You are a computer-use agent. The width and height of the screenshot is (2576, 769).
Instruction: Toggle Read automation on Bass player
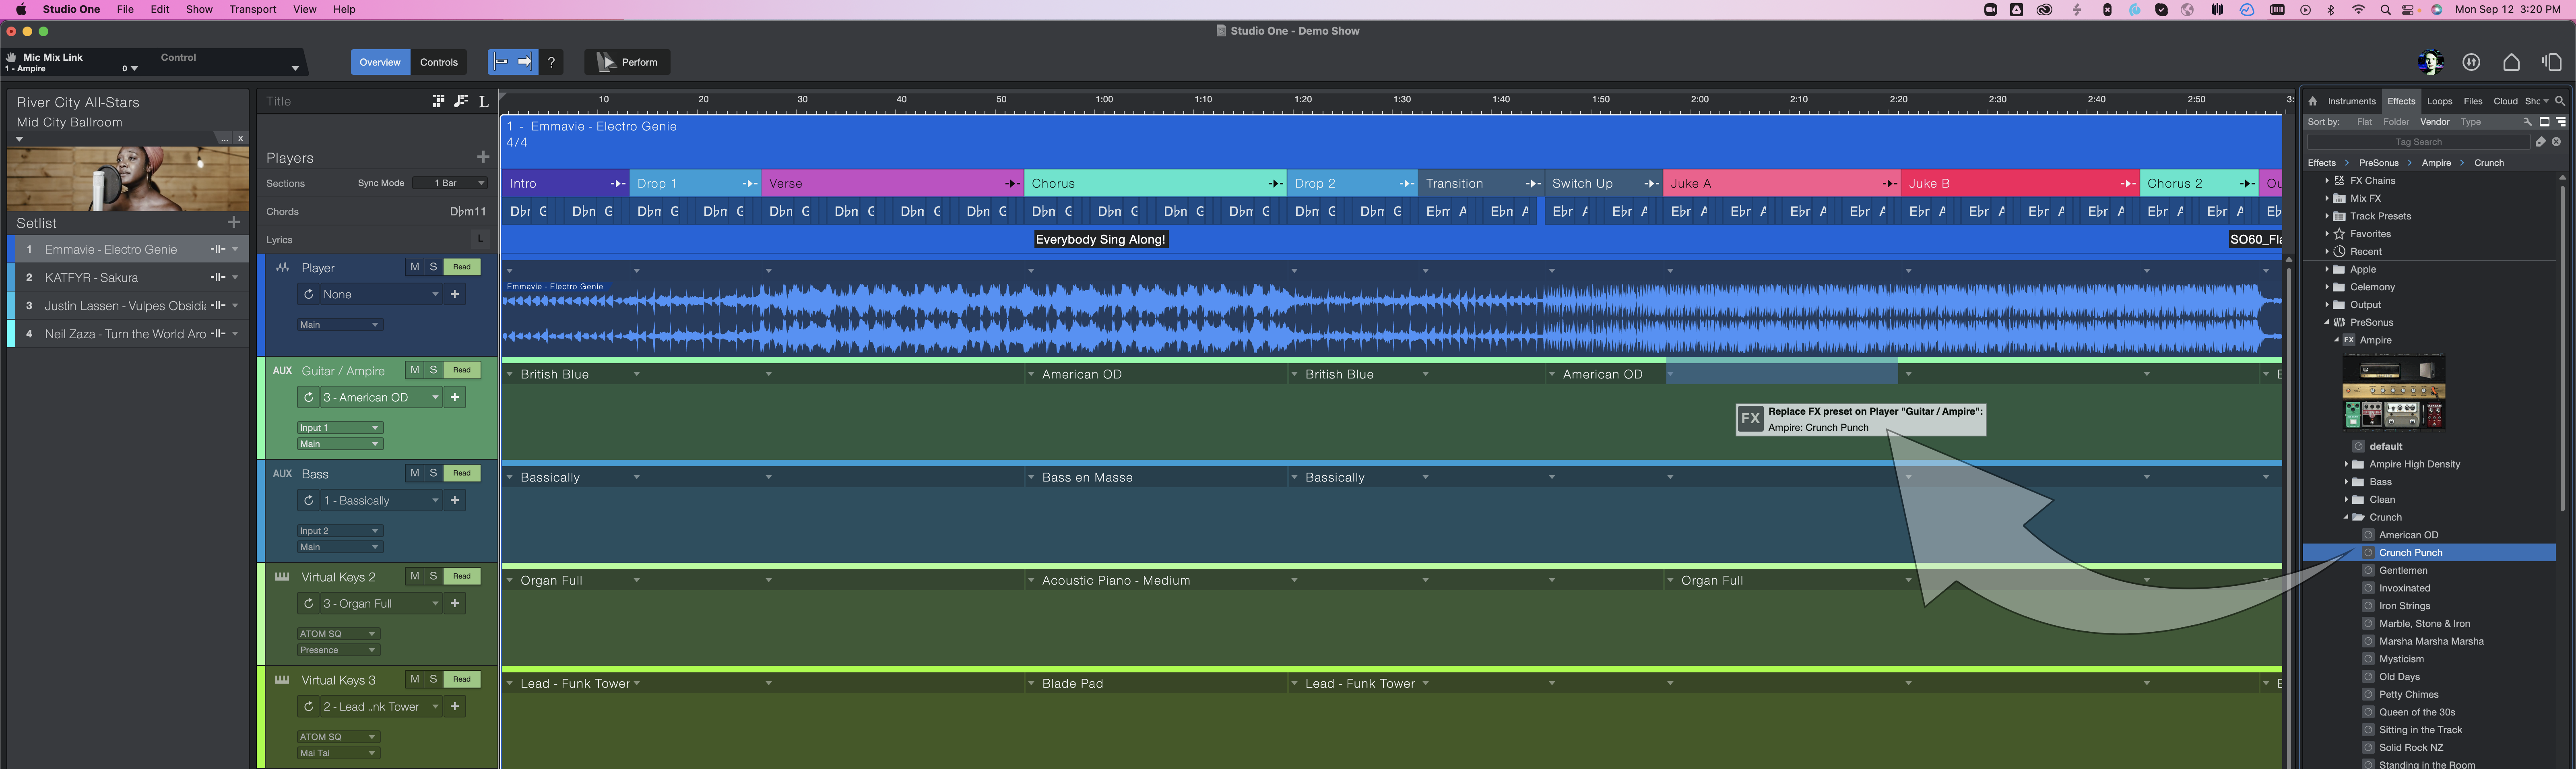coord(462,473)
